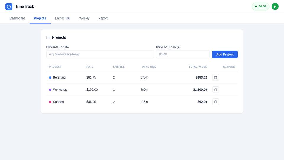
Task: Click the TOTAL TIME column header
Action: tap(148, 67)
